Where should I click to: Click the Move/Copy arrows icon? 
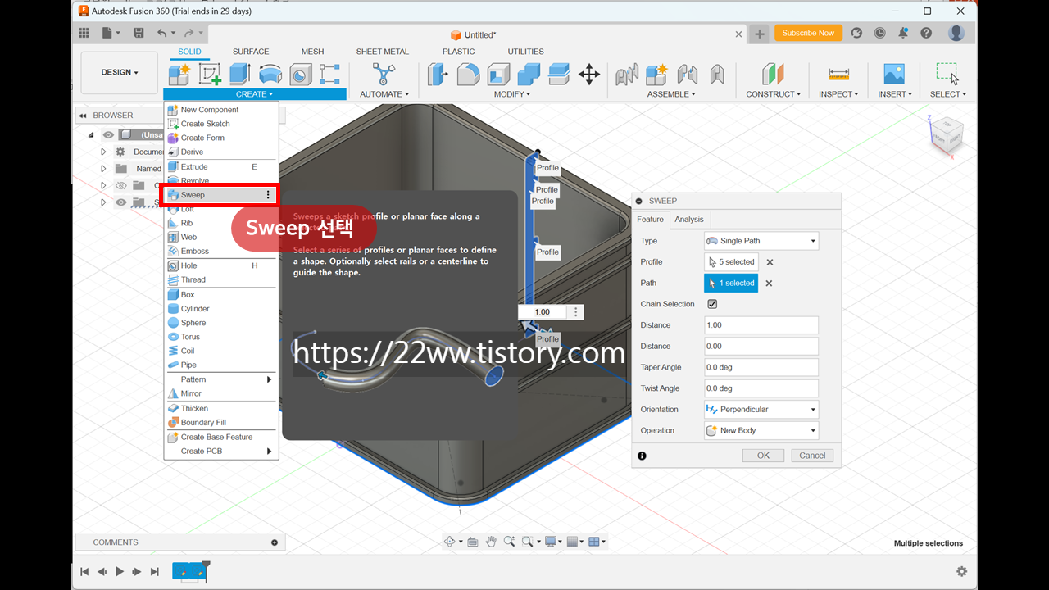pyautogui.click(x=589, y=74)
